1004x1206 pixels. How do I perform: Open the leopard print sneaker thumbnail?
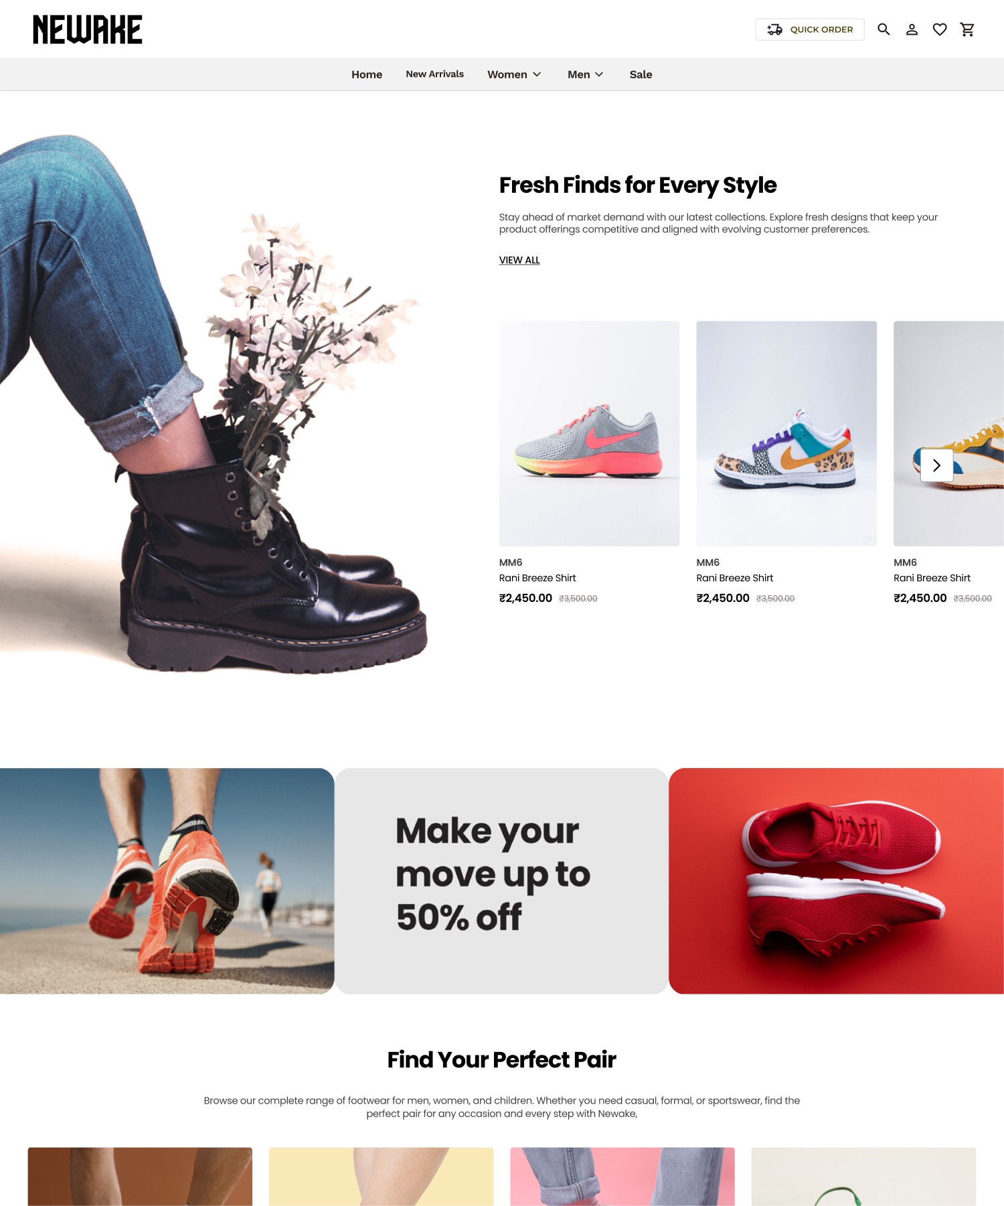click(786, 433)
